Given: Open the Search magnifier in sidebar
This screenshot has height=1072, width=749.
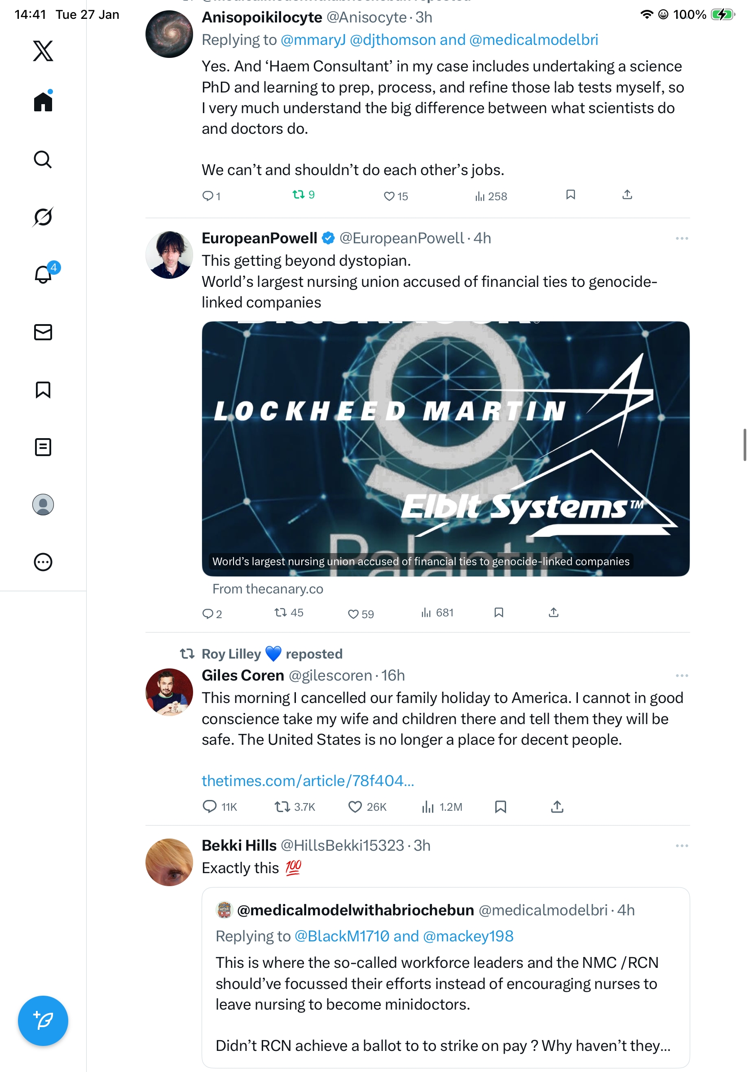Looking at the screenshot, I should coord(43,159).
